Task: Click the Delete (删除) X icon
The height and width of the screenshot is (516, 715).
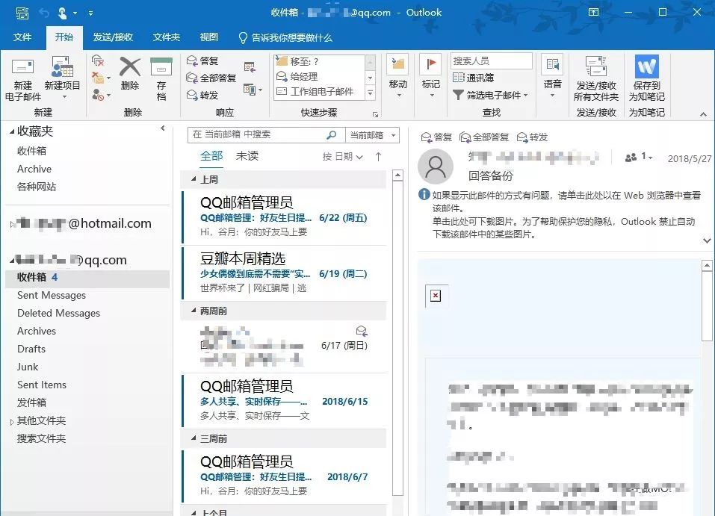Action: [130, 66]
